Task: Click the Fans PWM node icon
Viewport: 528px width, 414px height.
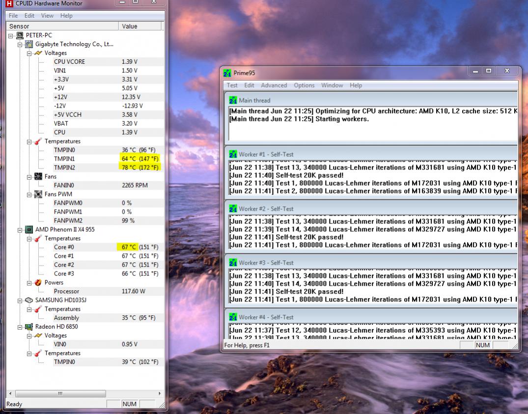Action: point(38,194)
